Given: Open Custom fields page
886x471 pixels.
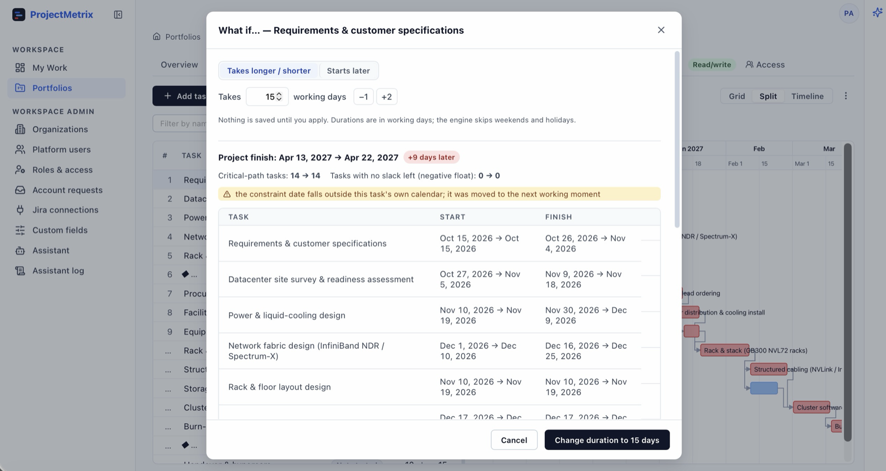Looking at the screenshot, I should click(x=66, y=230).
